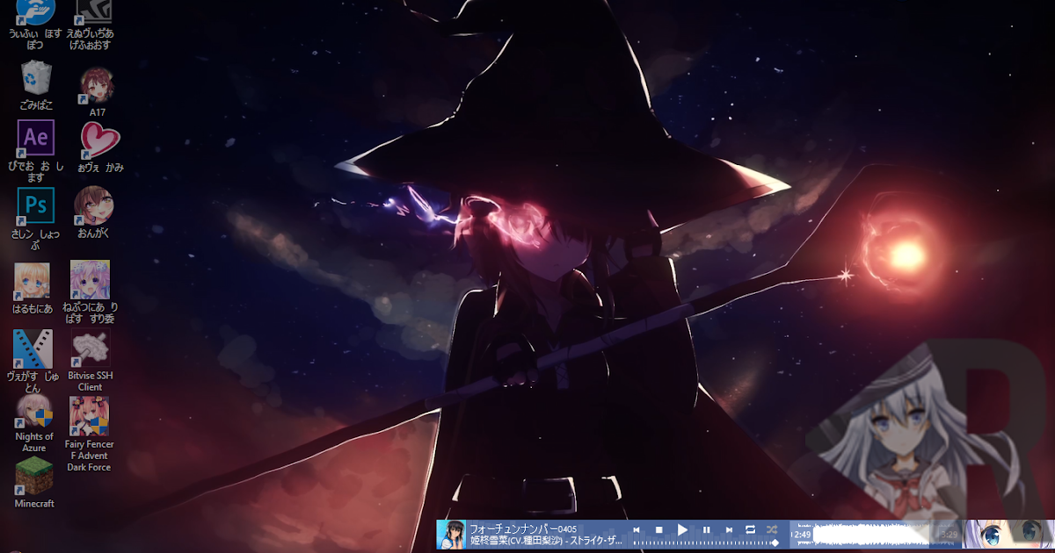Click the song title フォーチュンナンバー0405

523,529
